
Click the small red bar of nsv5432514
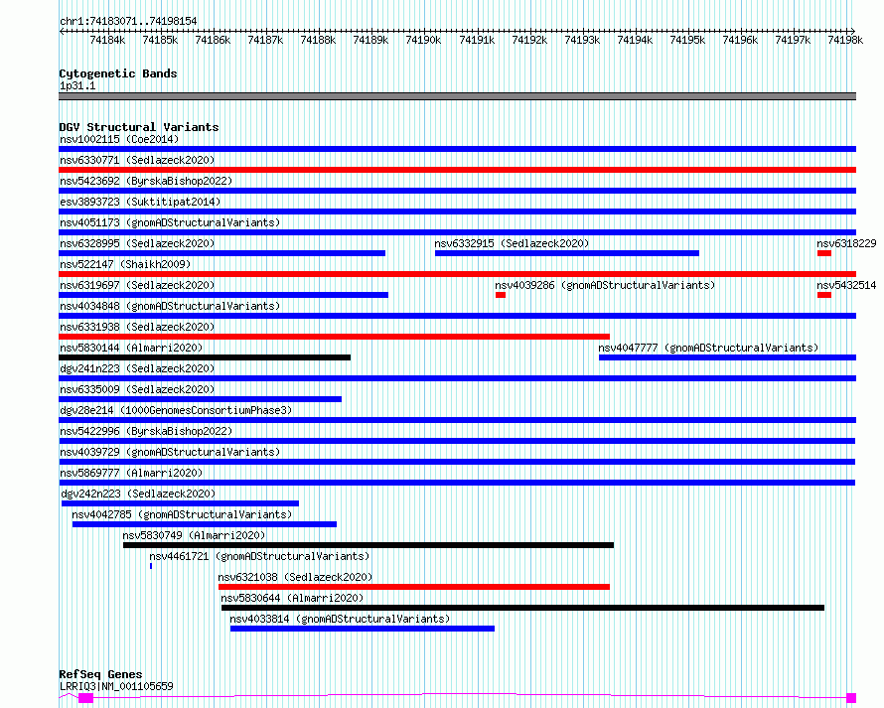coord(824,295)
